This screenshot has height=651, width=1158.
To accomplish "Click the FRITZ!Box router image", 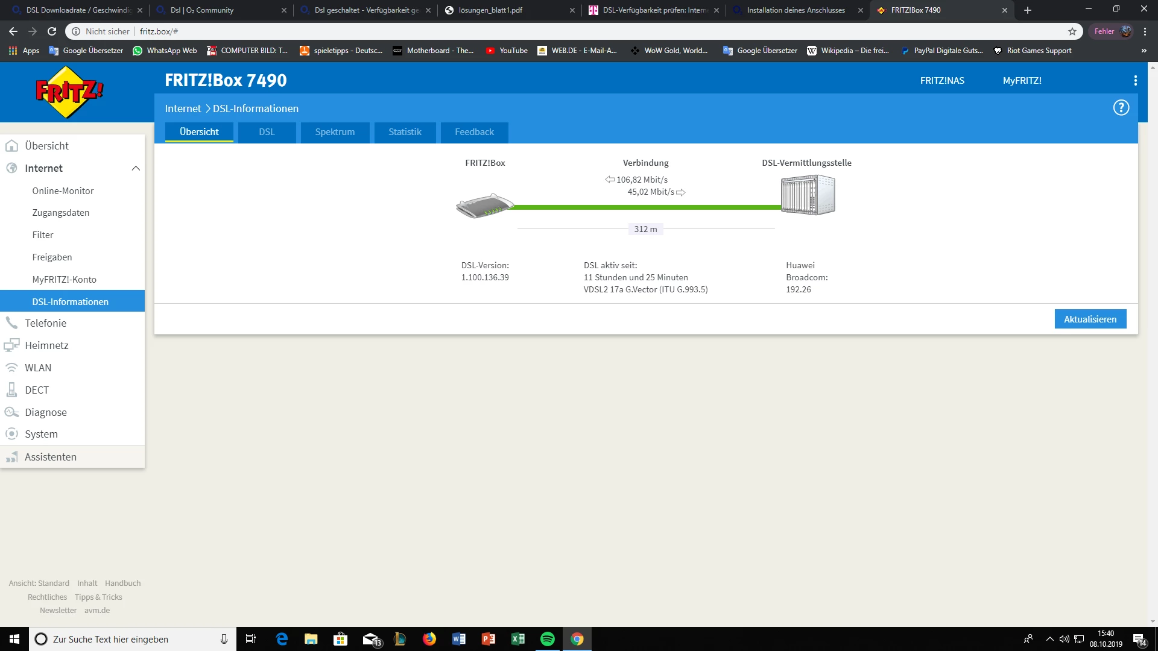I will 485,206.
